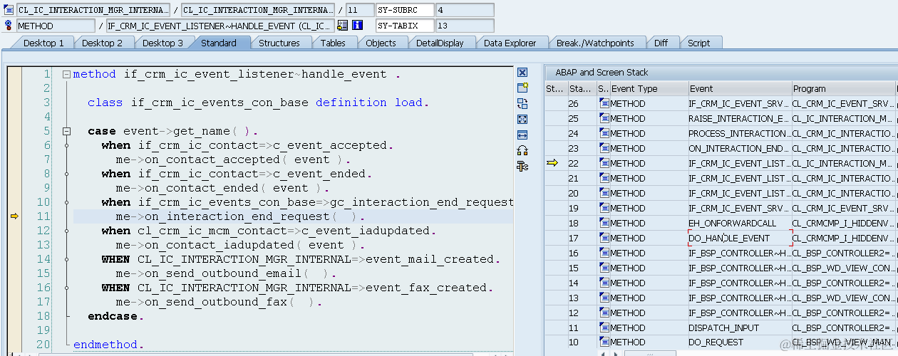Click the last icon below the headphones
This screenshot has width=898, height=356.
click(x=522, y=166)
